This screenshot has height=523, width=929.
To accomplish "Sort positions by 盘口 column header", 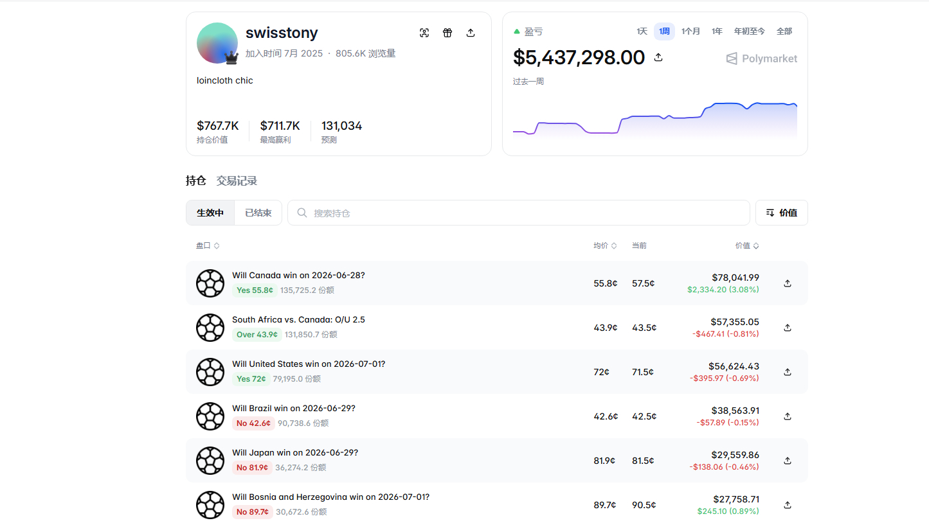I will (208, 245).
